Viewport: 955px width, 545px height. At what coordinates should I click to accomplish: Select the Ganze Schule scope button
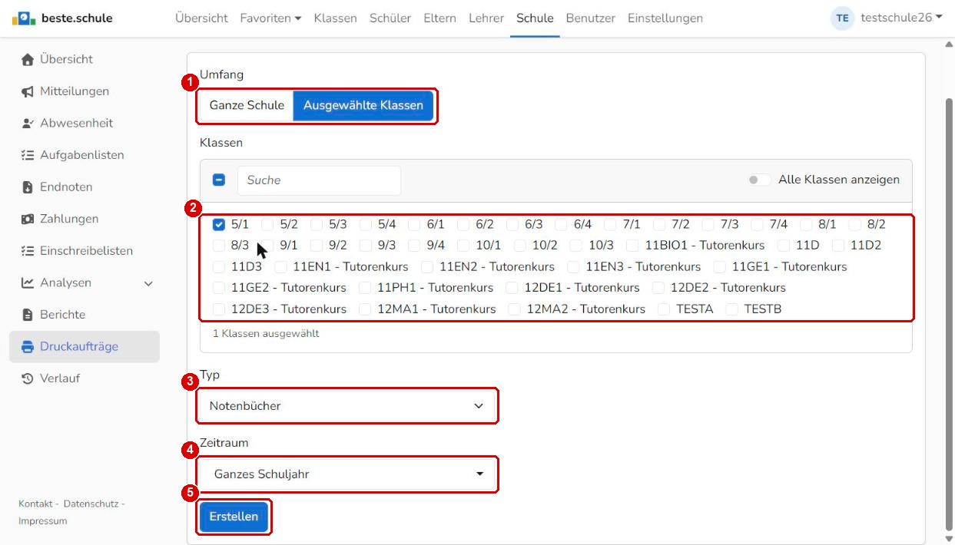(x=247, y=105)
